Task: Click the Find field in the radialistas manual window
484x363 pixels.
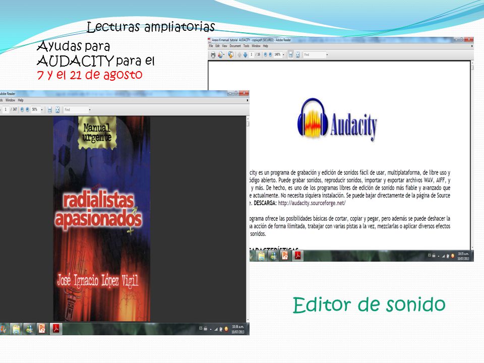Action: (76, 109)
